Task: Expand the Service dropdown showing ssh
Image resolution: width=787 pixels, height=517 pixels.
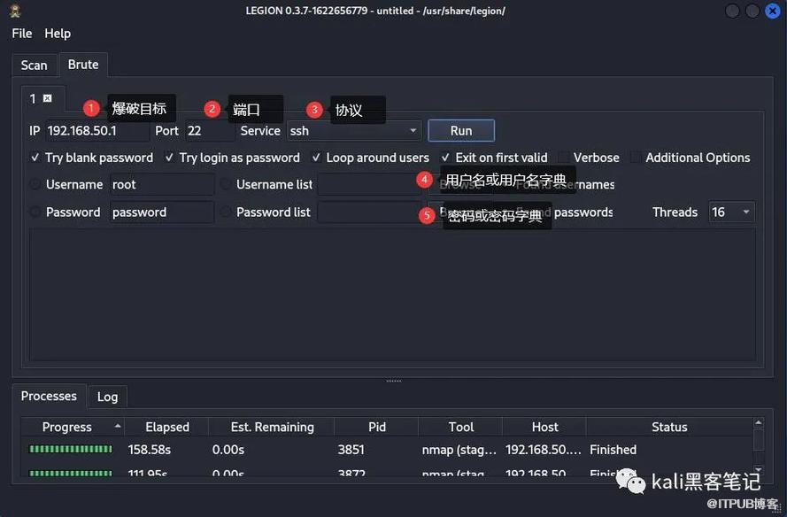Action: pyautogui.click(x=353, y=131)
